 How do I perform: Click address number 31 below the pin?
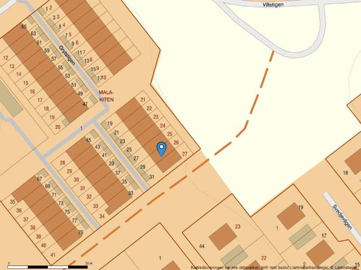[x=151, y=177]
